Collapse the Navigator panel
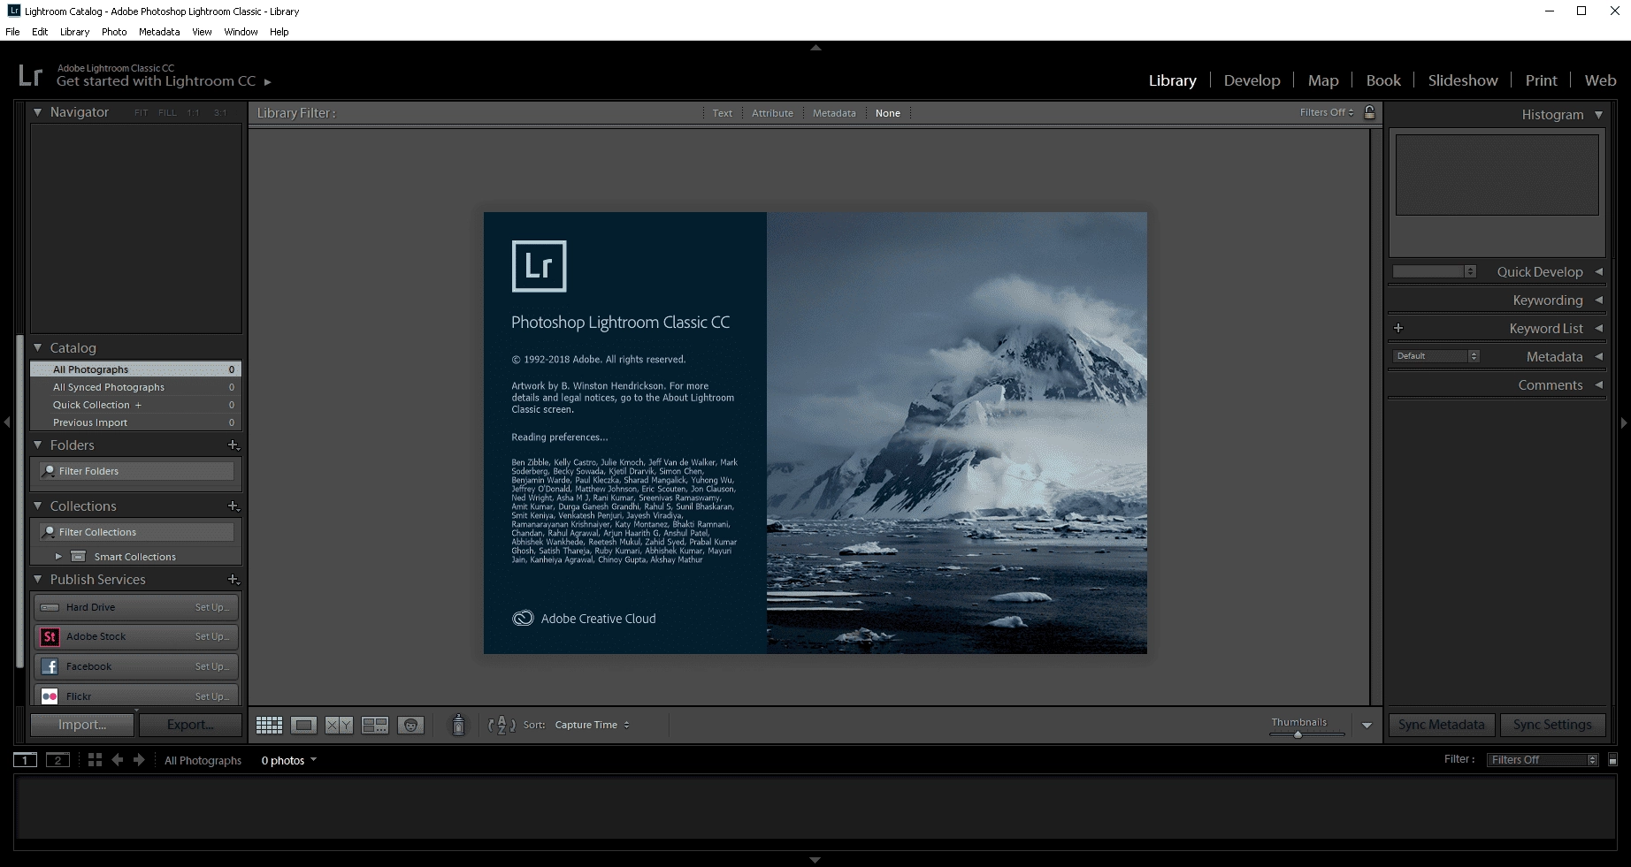The image size is (1631, 867). pos(38,112)
